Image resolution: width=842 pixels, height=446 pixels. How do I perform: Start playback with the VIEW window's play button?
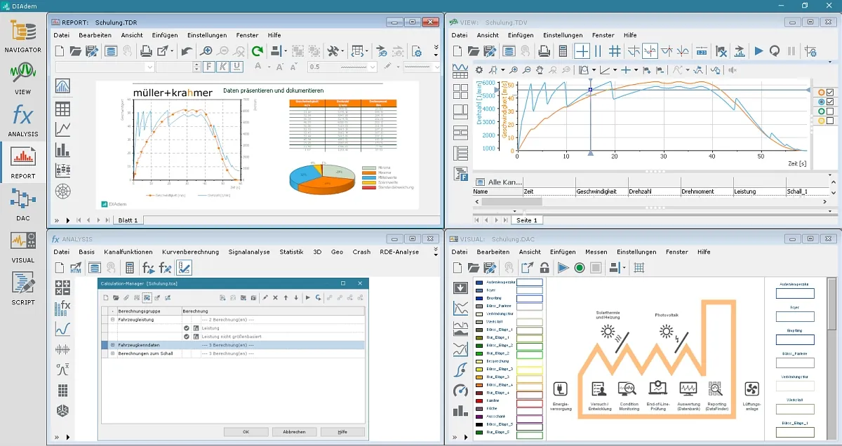[x=759, y=51]
